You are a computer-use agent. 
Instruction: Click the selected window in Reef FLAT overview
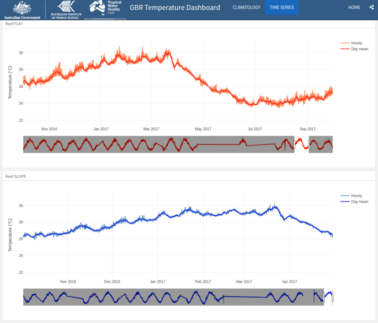[x=301, y=144]
